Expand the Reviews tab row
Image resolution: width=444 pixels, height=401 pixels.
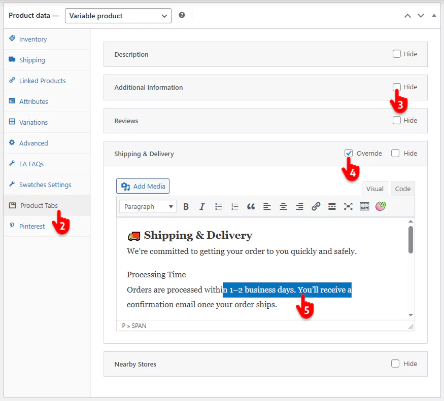(x=265, y=121)
